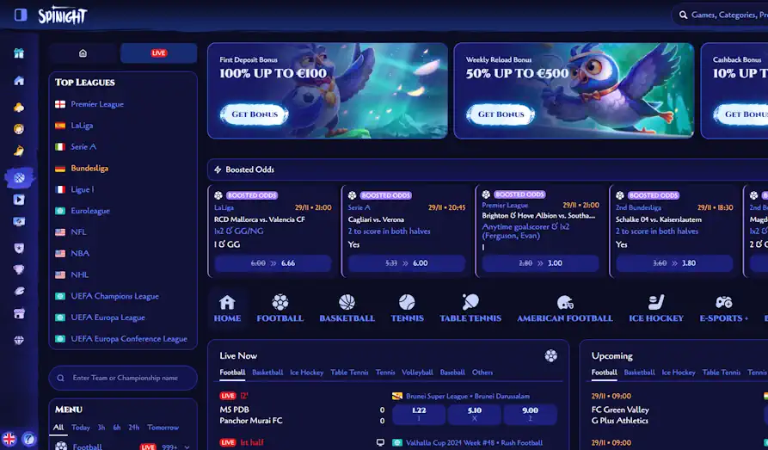Toggle the sidebar panel icon beside Spinight logo

[x=21, y=15]
